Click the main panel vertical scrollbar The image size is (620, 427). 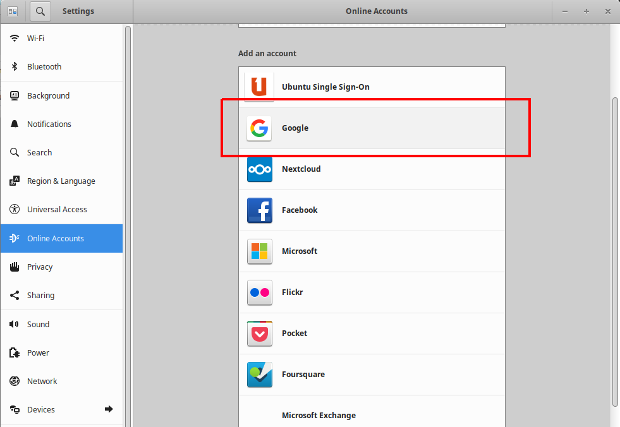[615, 252]
